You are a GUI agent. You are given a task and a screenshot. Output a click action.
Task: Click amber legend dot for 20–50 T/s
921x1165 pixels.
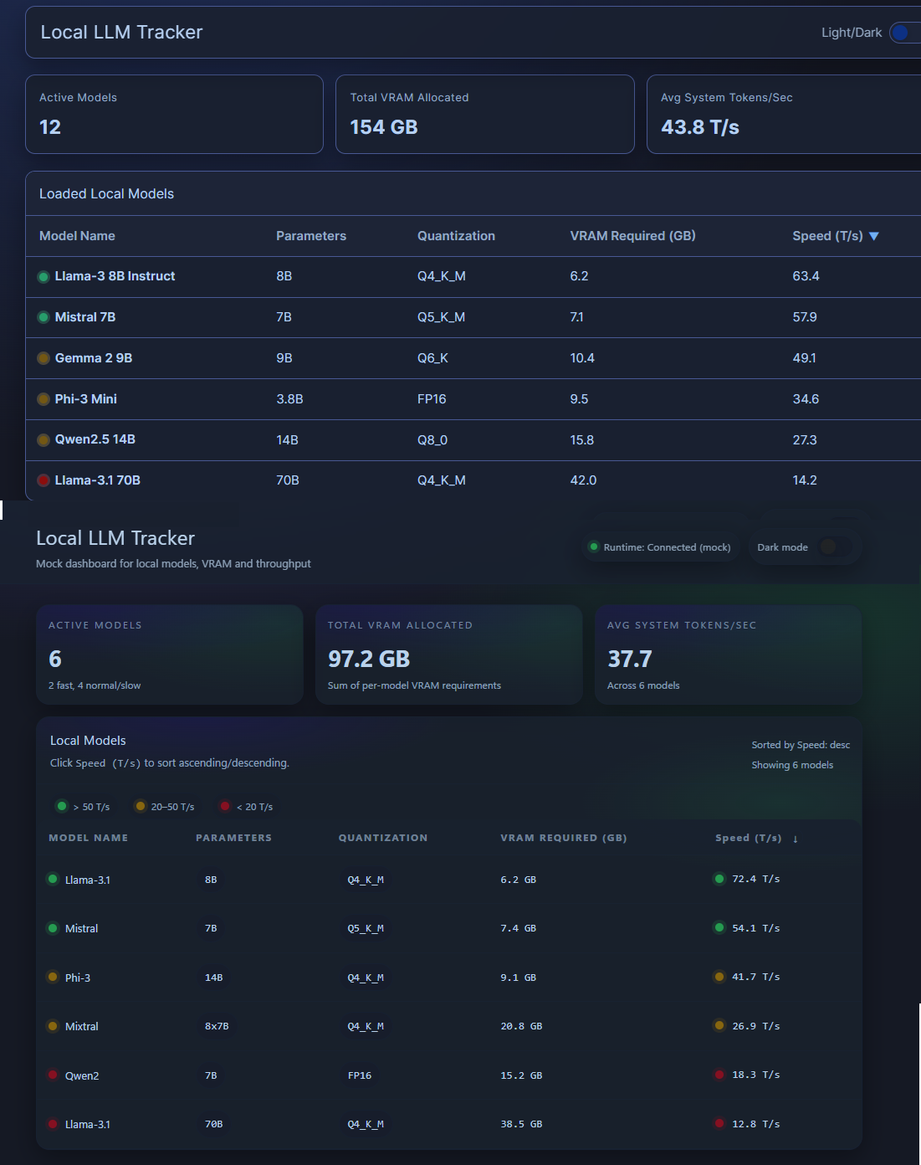[140, 806]
